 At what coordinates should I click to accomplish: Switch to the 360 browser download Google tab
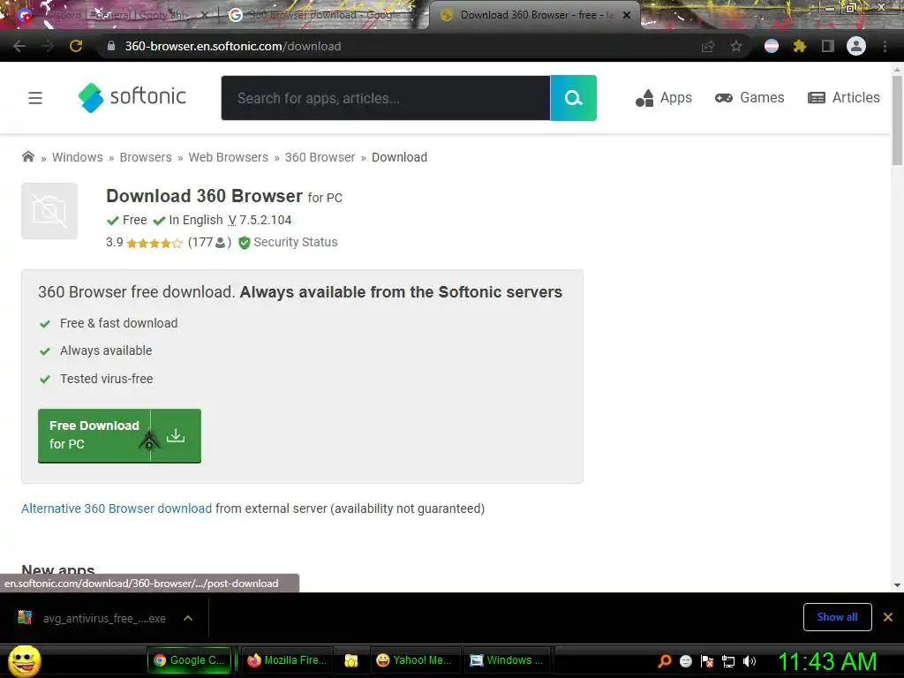323,15
